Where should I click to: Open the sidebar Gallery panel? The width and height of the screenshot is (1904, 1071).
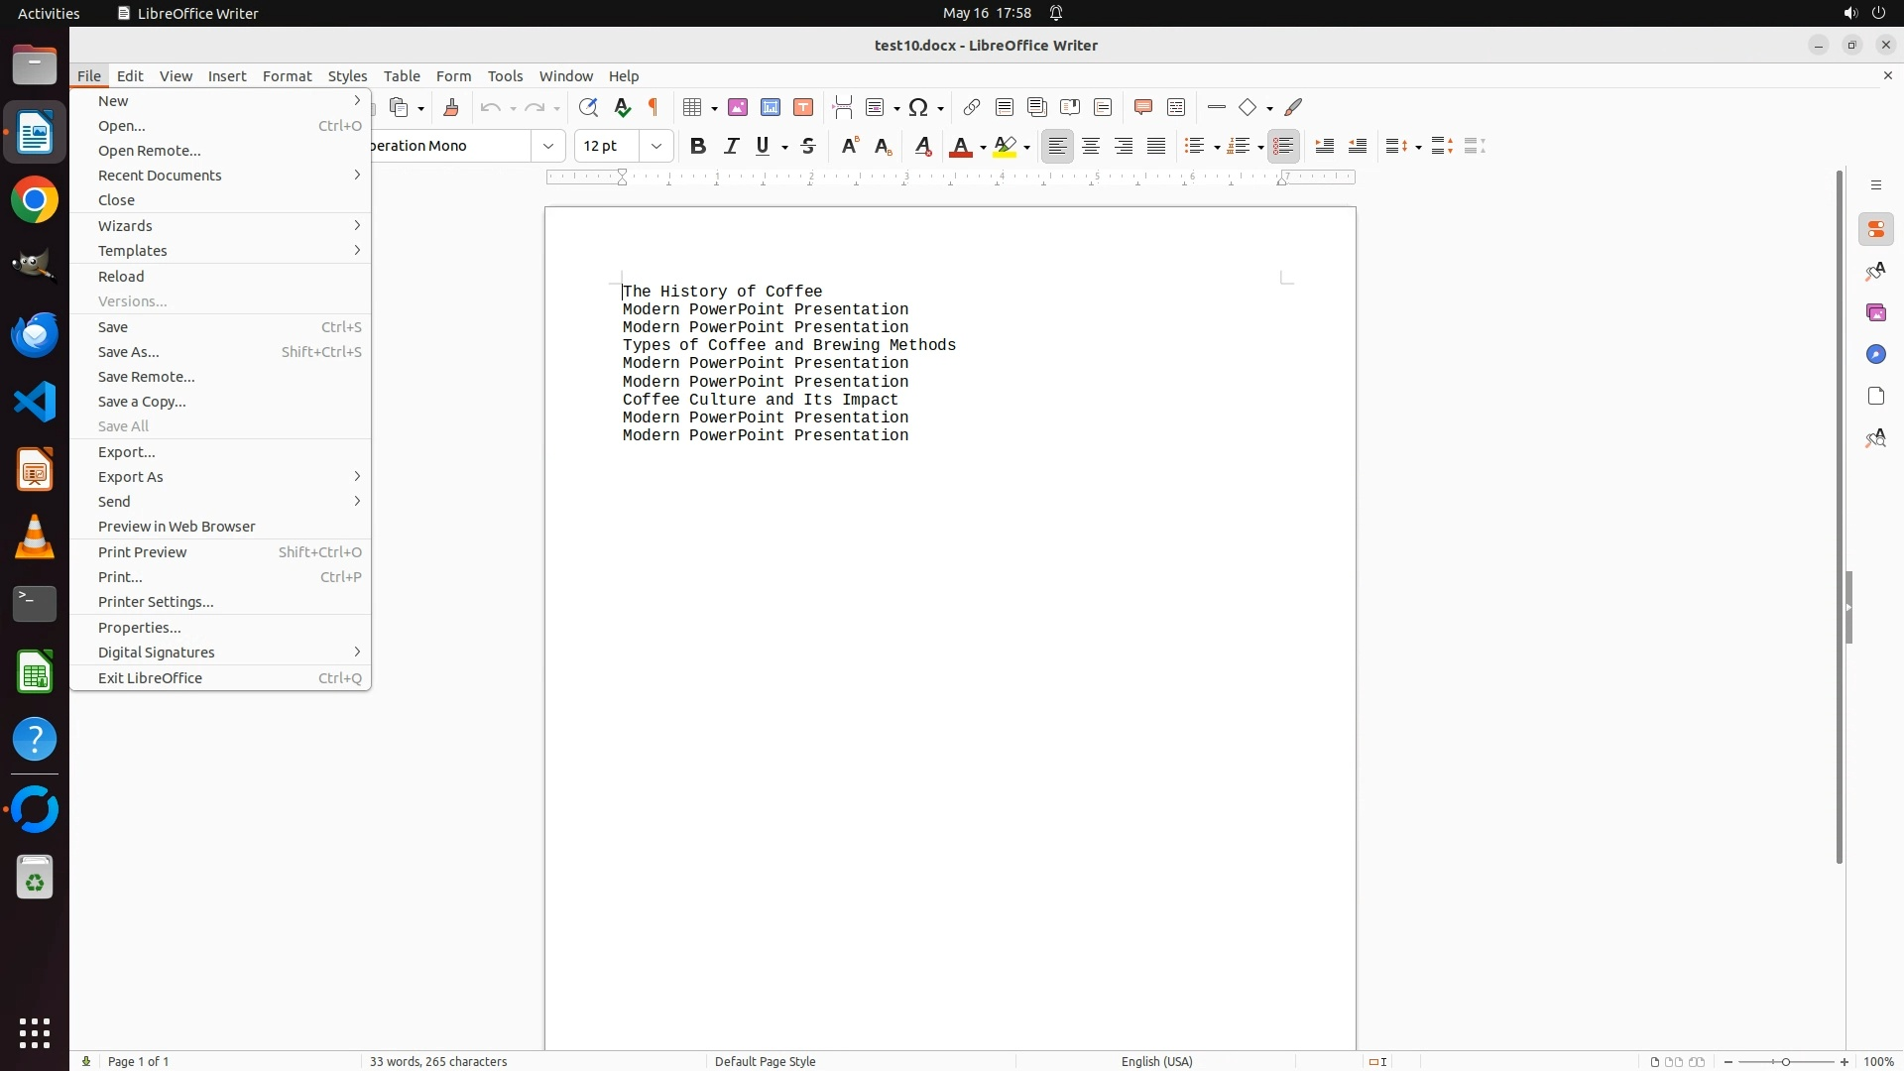pyautogui.click(x=1875, y=312)
